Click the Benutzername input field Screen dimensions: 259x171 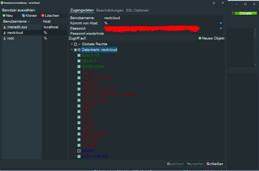tap(163, 18)
